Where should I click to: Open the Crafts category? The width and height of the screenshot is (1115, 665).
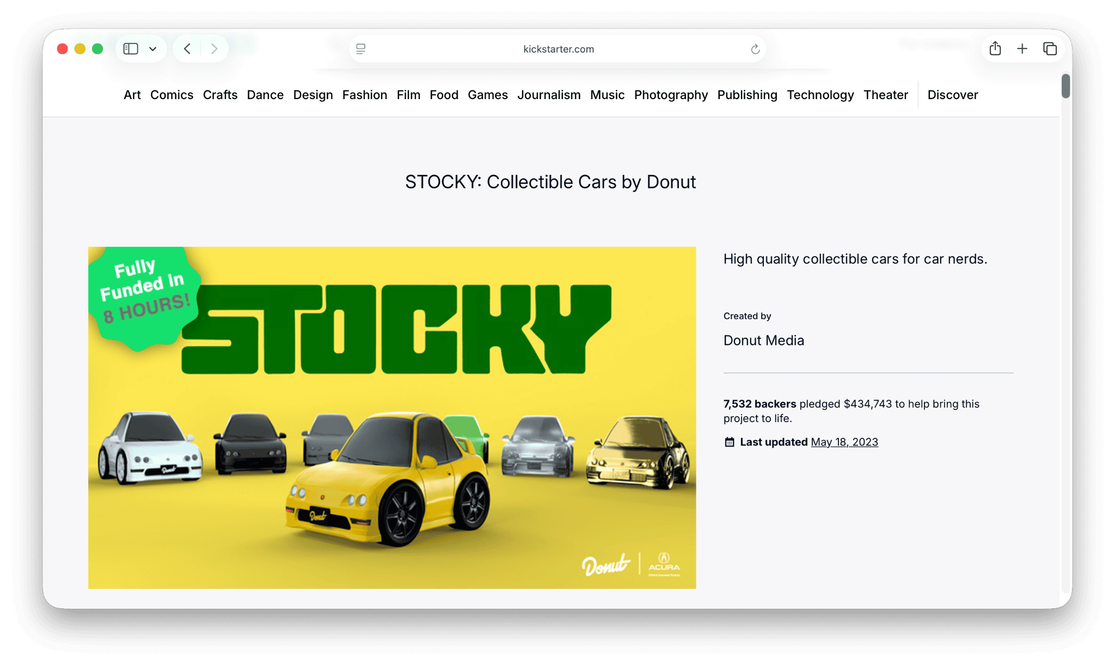pyautogui.click(x=220, y=95)
